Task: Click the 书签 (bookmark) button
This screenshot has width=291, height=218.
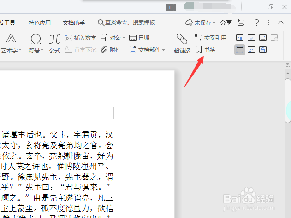Action: [206, 50]
